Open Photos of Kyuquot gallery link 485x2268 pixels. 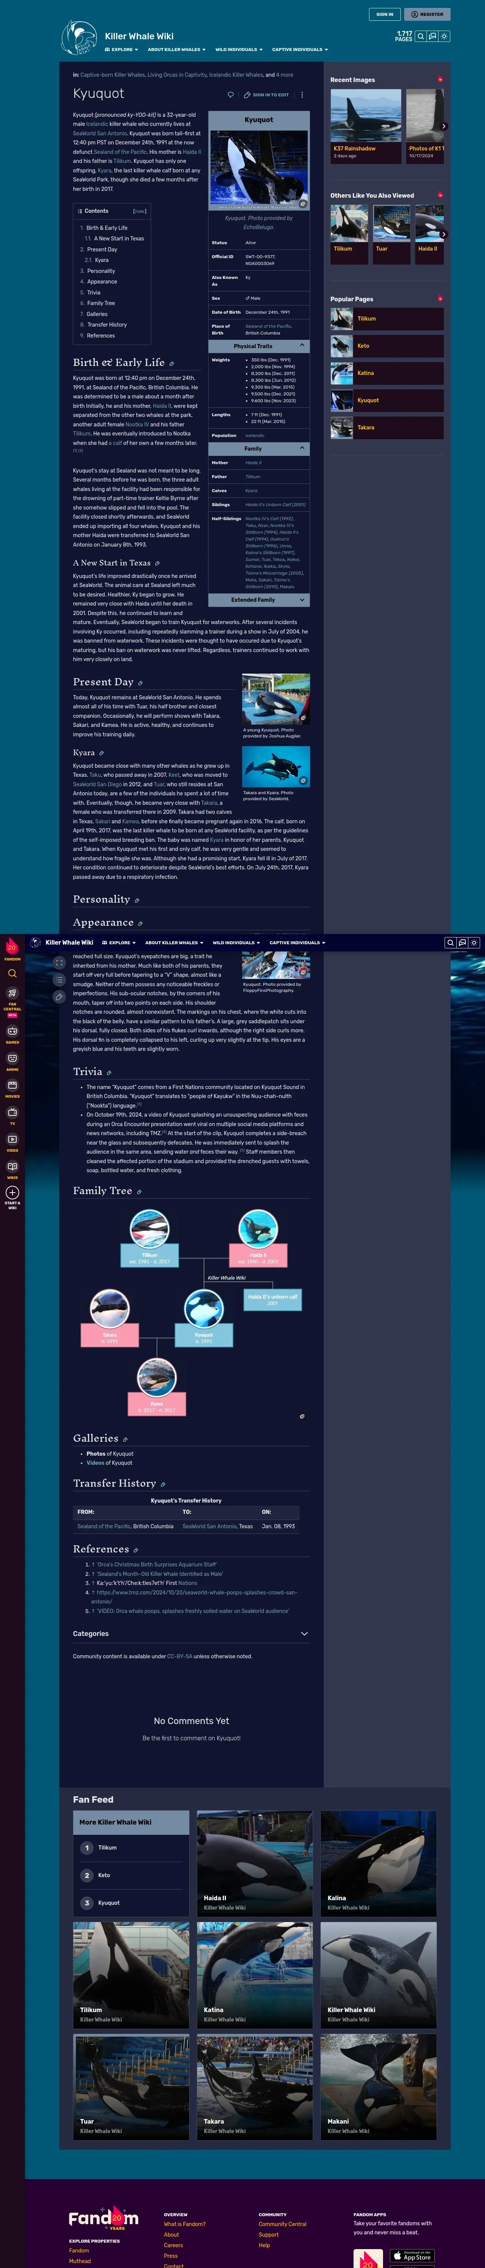click(110, 1453)
